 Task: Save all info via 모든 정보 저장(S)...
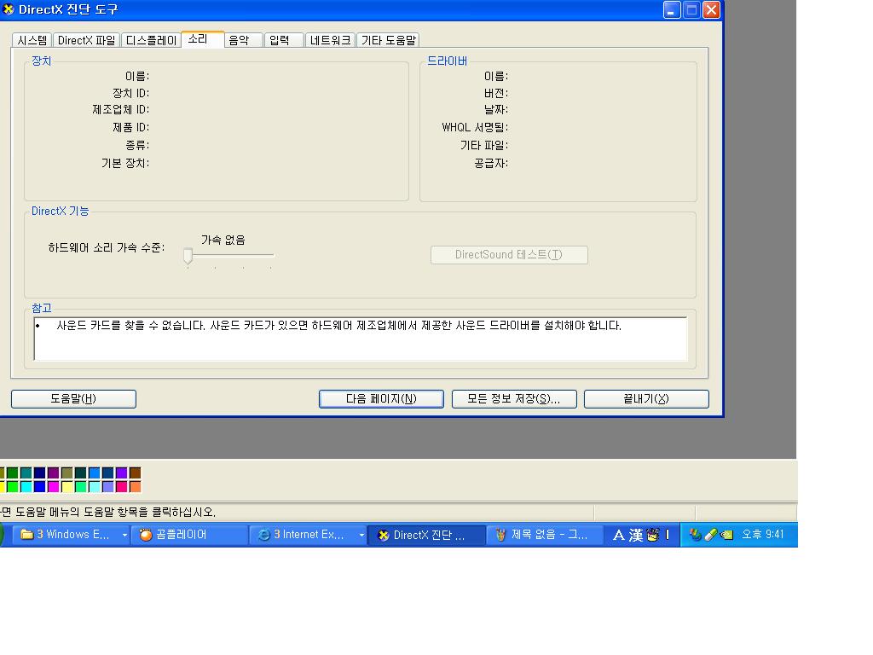[514, 399]
